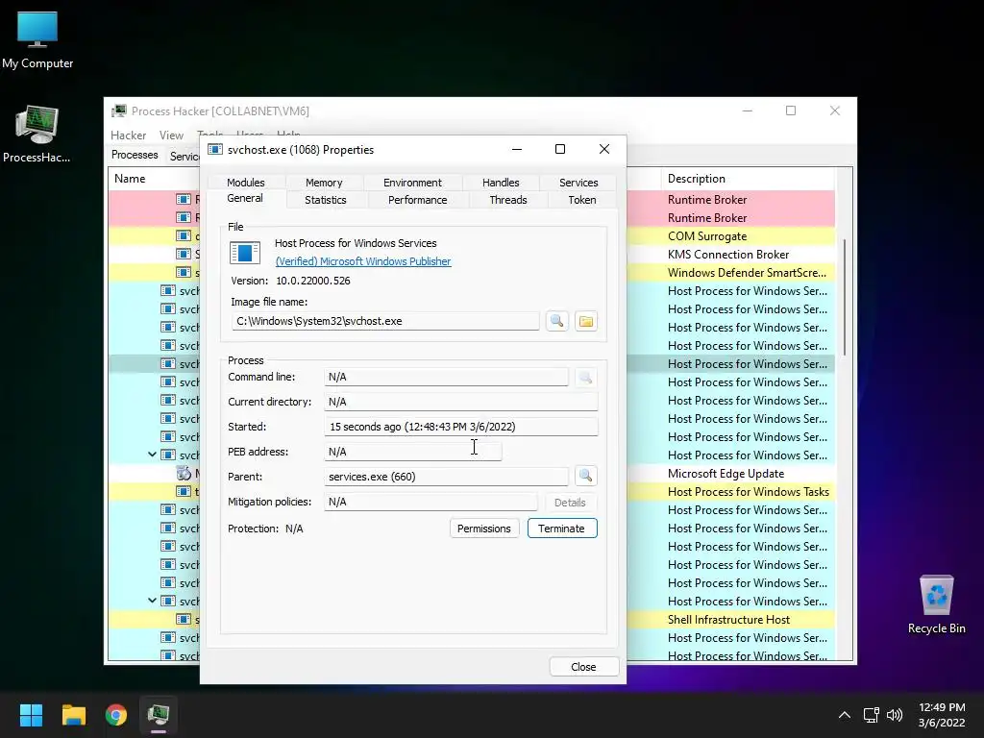Click the Image file name path field

385,321
